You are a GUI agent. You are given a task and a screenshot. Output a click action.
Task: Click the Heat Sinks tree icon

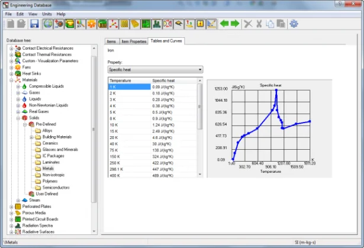pos(17,73)
